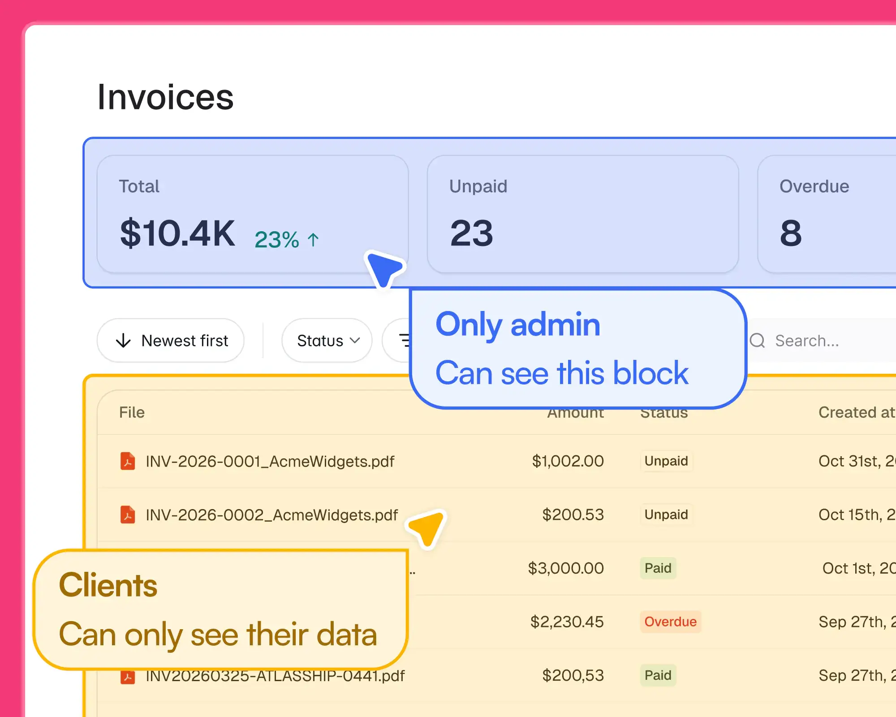This screenshot has width=896, height=717.
Task: Toggle the Paid badge on the $3,000.00 invoice
Action: pos(658,568)
